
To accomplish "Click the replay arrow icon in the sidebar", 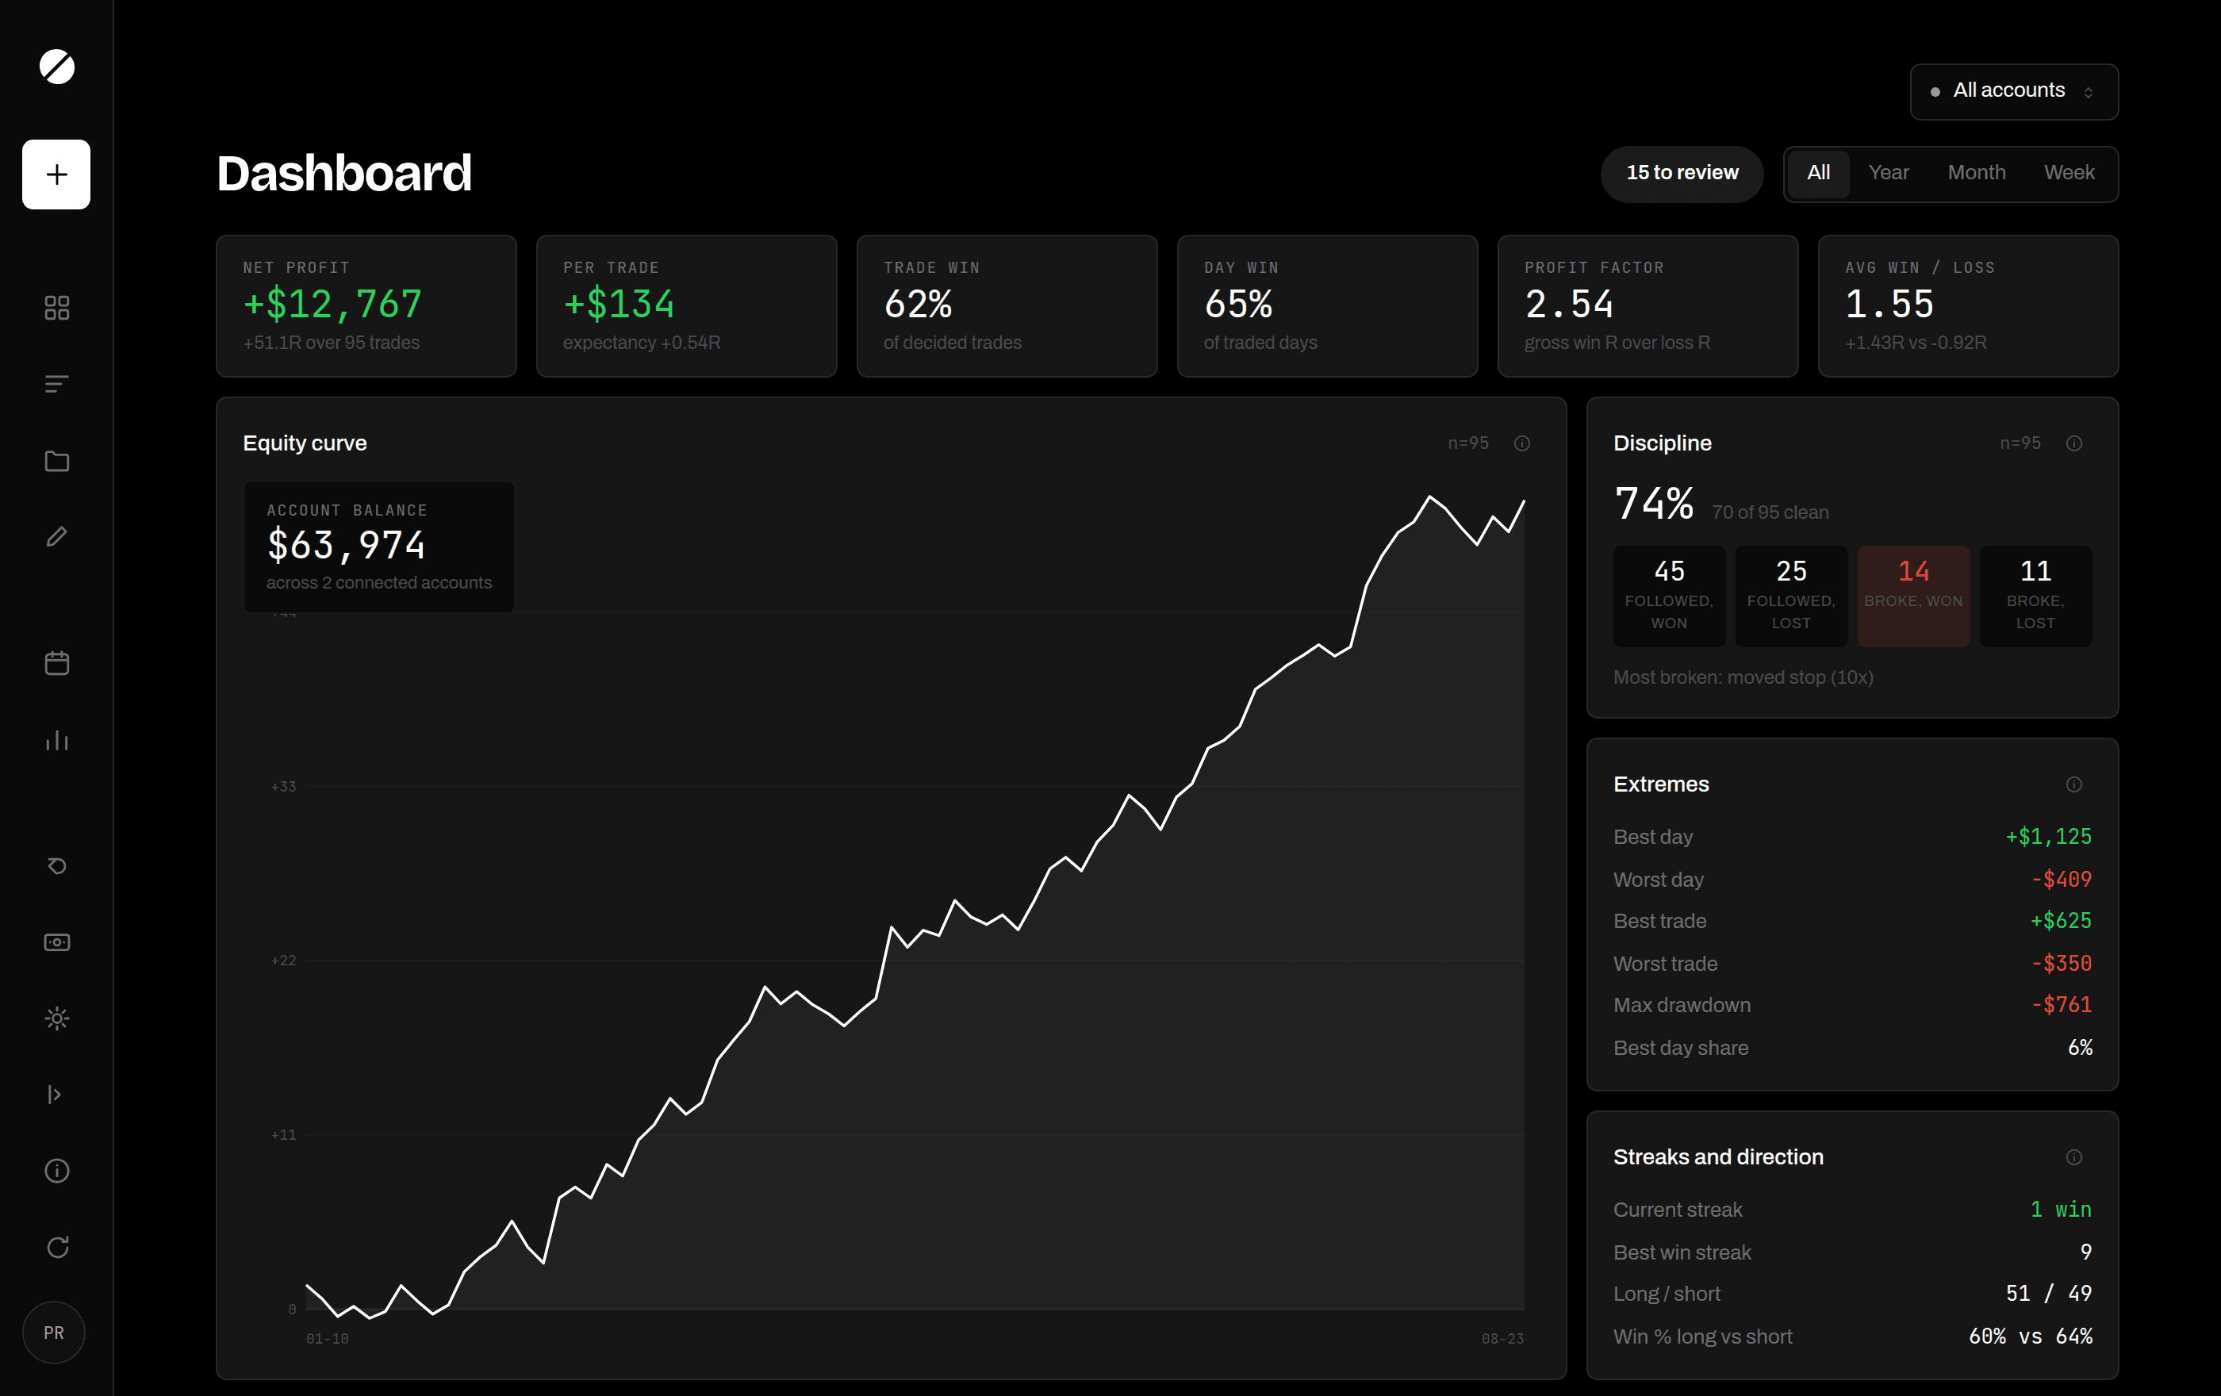I will point(56,866).
